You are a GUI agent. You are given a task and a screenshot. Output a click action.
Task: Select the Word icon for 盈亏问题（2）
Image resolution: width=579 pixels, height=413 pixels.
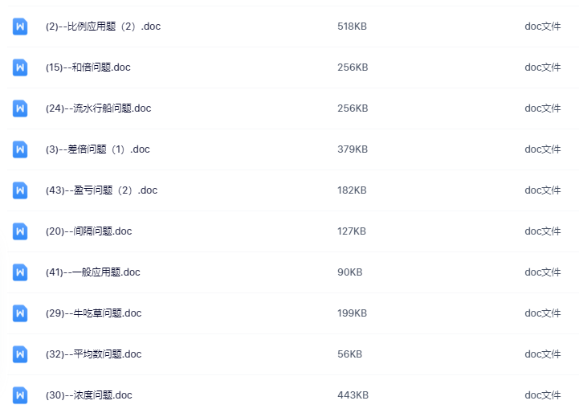click(x=20, y=190)
